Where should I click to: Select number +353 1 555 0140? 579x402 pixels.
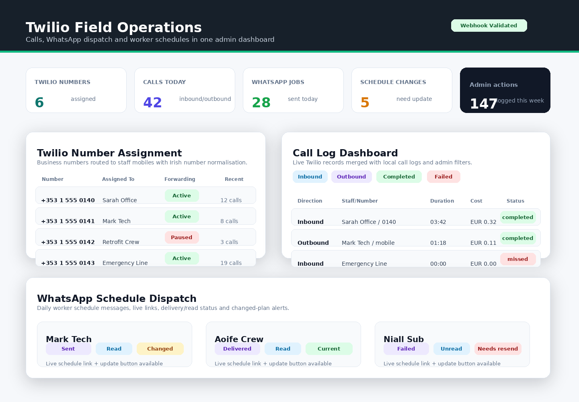tap(68, 200)
